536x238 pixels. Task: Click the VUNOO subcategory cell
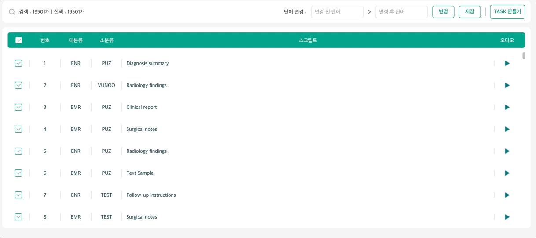tap(106, 85)
